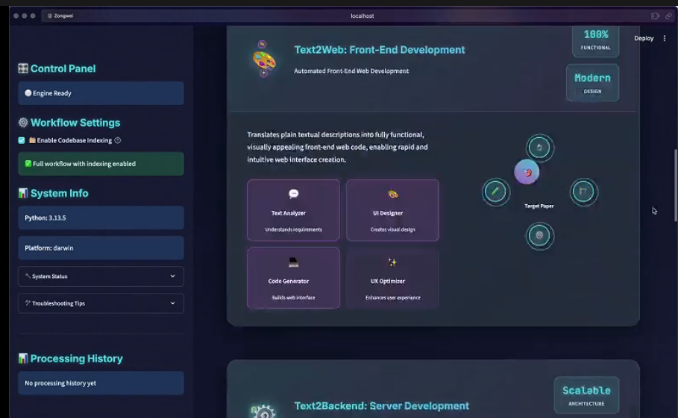The image size is (678, 418).
Task: Click the flag orbit node on the right
Action: click(583, 191)
